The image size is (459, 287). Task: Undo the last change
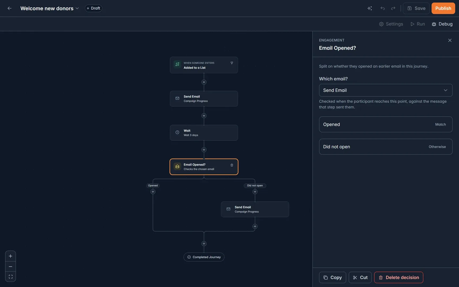click(382, 8)
